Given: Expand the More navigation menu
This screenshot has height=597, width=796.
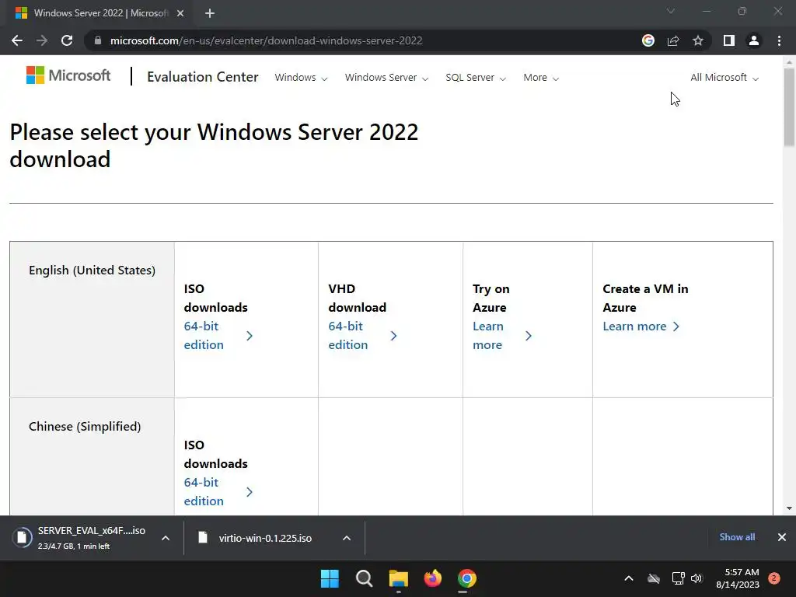Looking at the screenshot, I should click(541, 78).
